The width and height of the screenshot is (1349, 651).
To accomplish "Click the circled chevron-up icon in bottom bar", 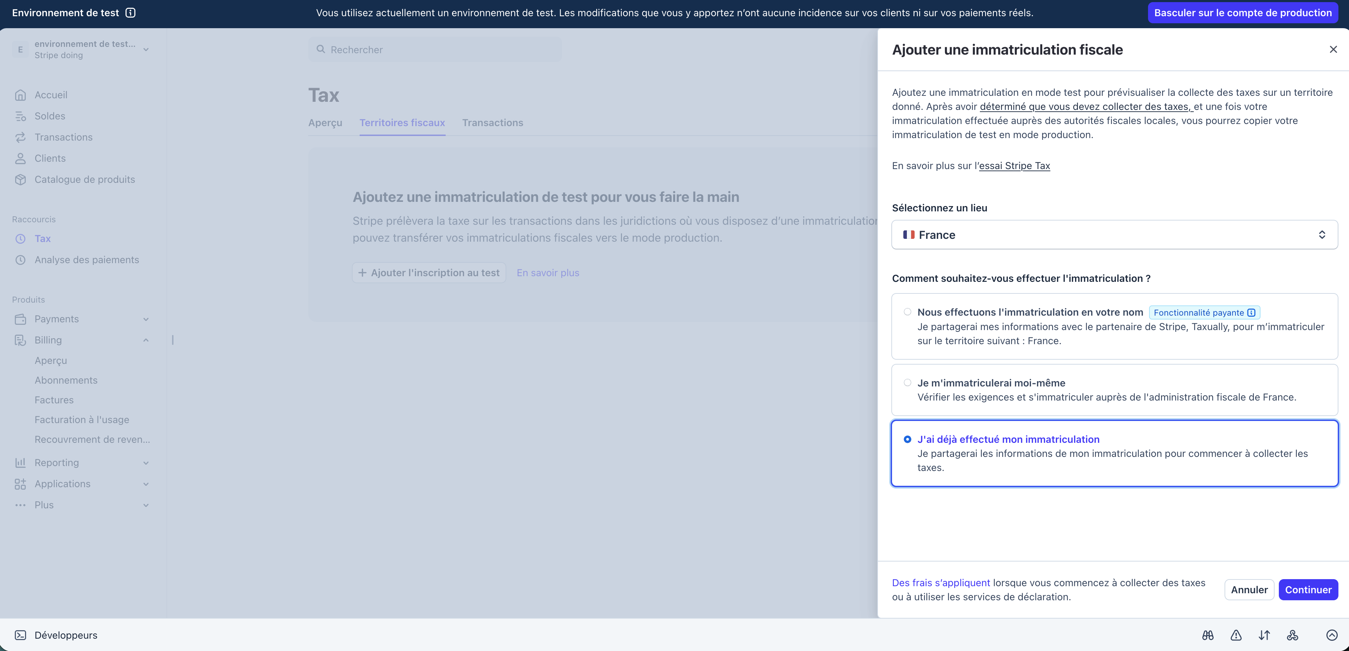I will pyautogui.click(x=1332, y=635).
